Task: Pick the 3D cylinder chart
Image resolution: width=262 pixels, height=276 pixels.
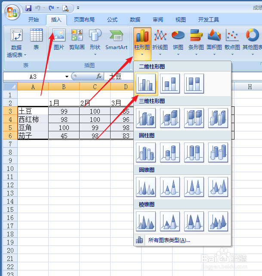Action: (x=218, y=152)
